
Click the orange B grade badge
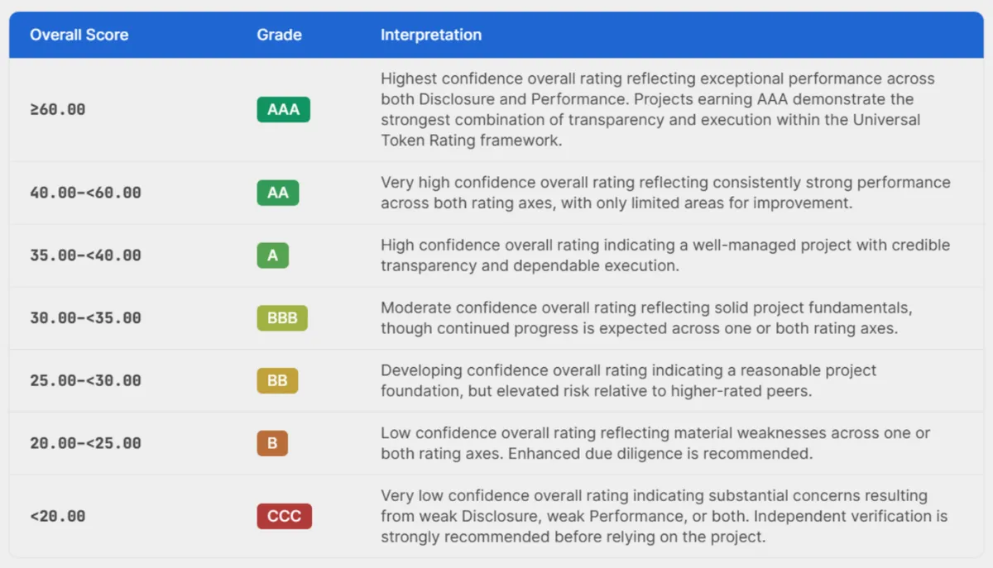tap(272, 443)
